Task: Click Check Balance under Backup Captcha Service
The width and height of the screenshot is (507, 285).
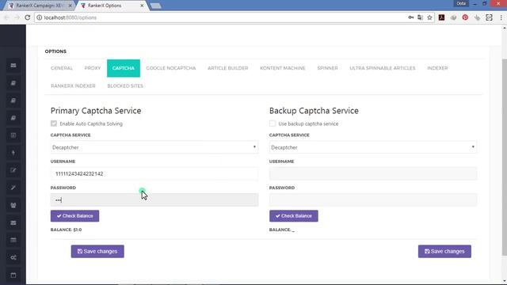Action: click(x=294, y=216)
